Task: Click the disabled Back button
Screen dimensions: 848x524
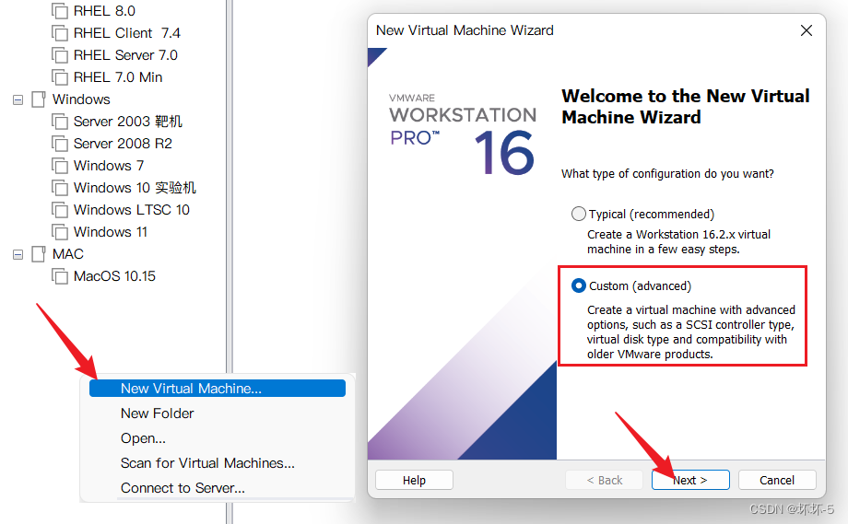Action: coord(604,480)
